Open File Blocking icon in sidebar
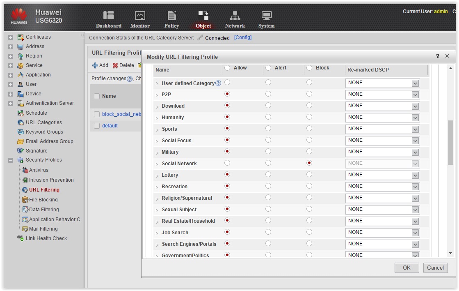459x291 pixels. coord(25,200)
